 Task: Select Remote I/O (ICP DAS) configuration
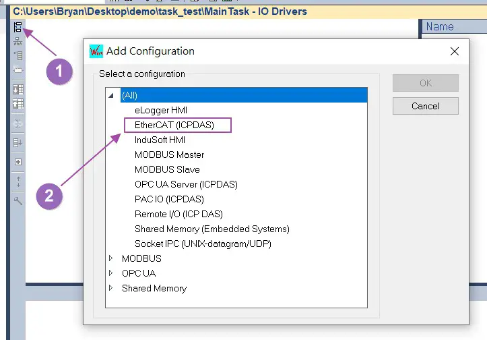click(178, 214)
